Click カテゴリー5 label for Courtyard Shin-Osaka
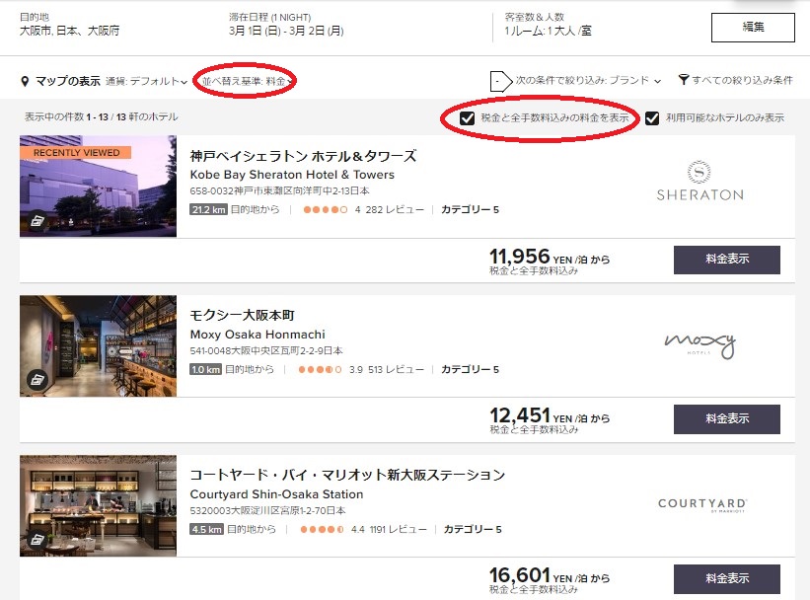Screen dimensions: 810x600 point(473,529)
